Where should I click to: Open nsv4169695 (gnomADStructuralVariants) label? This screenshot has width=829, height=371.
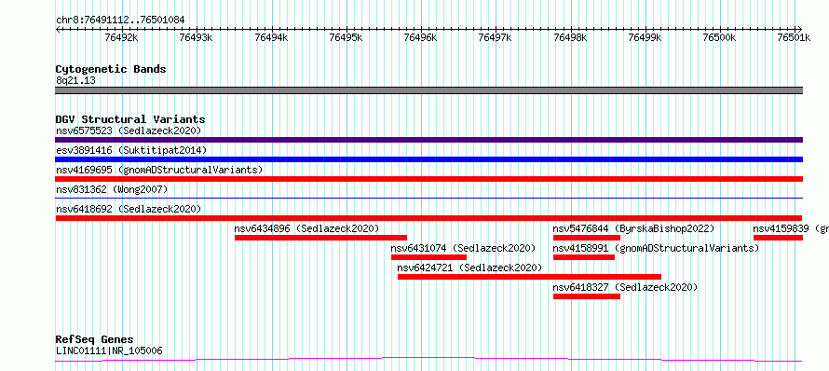click(159, 170)
